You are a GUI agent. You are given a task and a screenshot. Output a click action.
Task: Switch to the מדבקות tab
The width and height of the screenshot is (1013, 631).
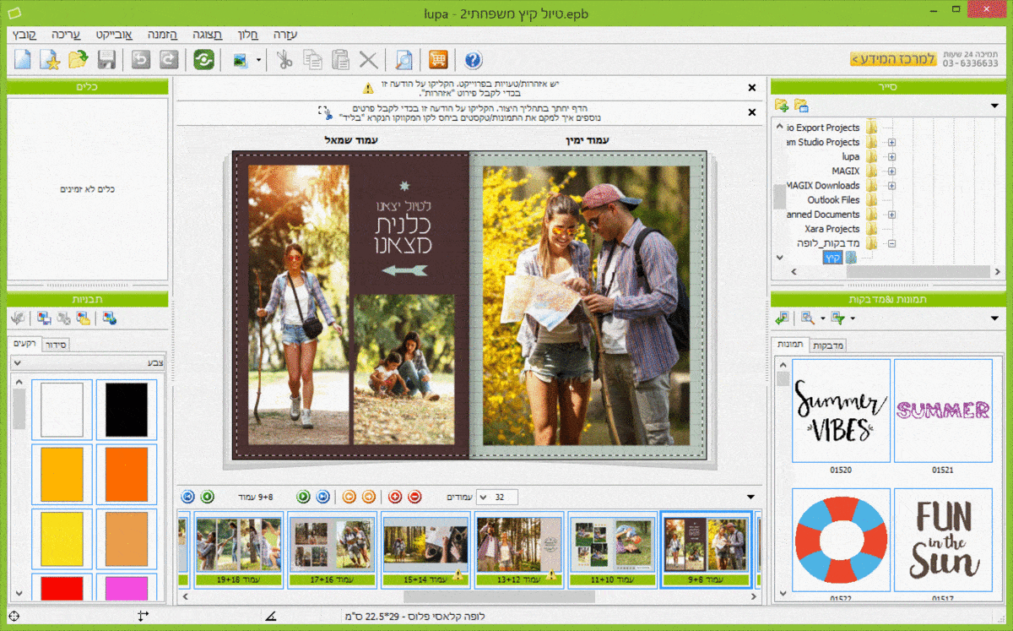click(x=828, y=345)
